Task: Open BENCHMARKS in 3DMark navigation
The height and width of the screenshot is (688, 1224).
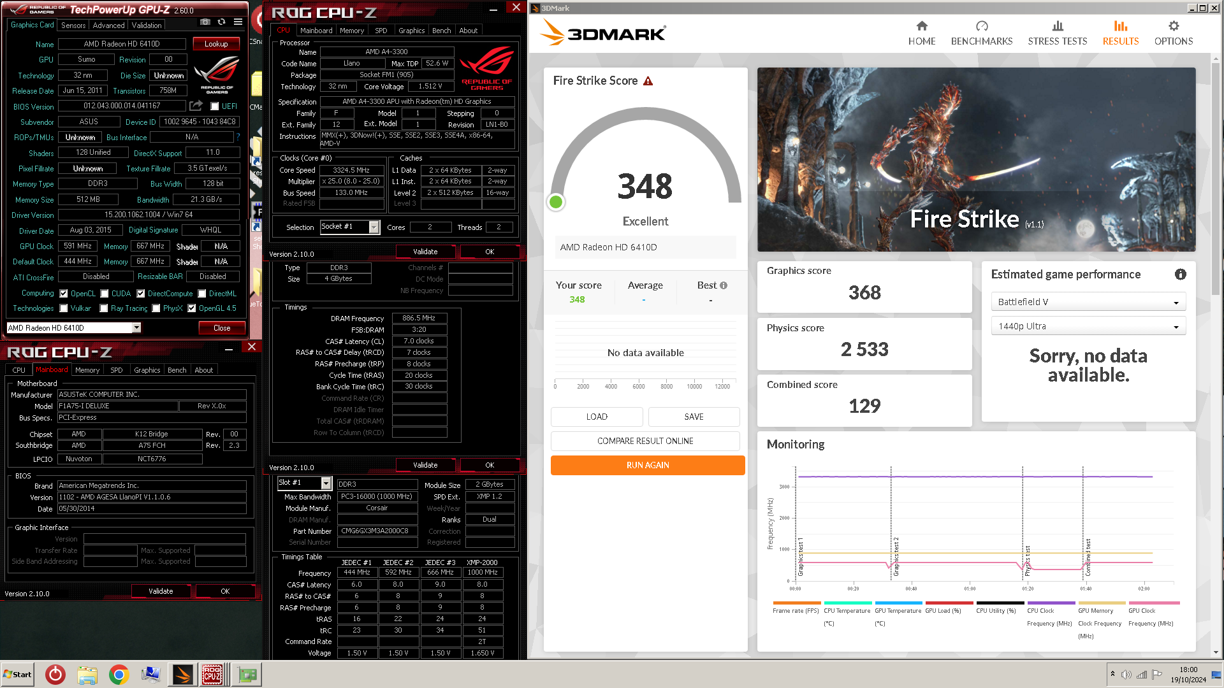Action: [x=982, y=33]
